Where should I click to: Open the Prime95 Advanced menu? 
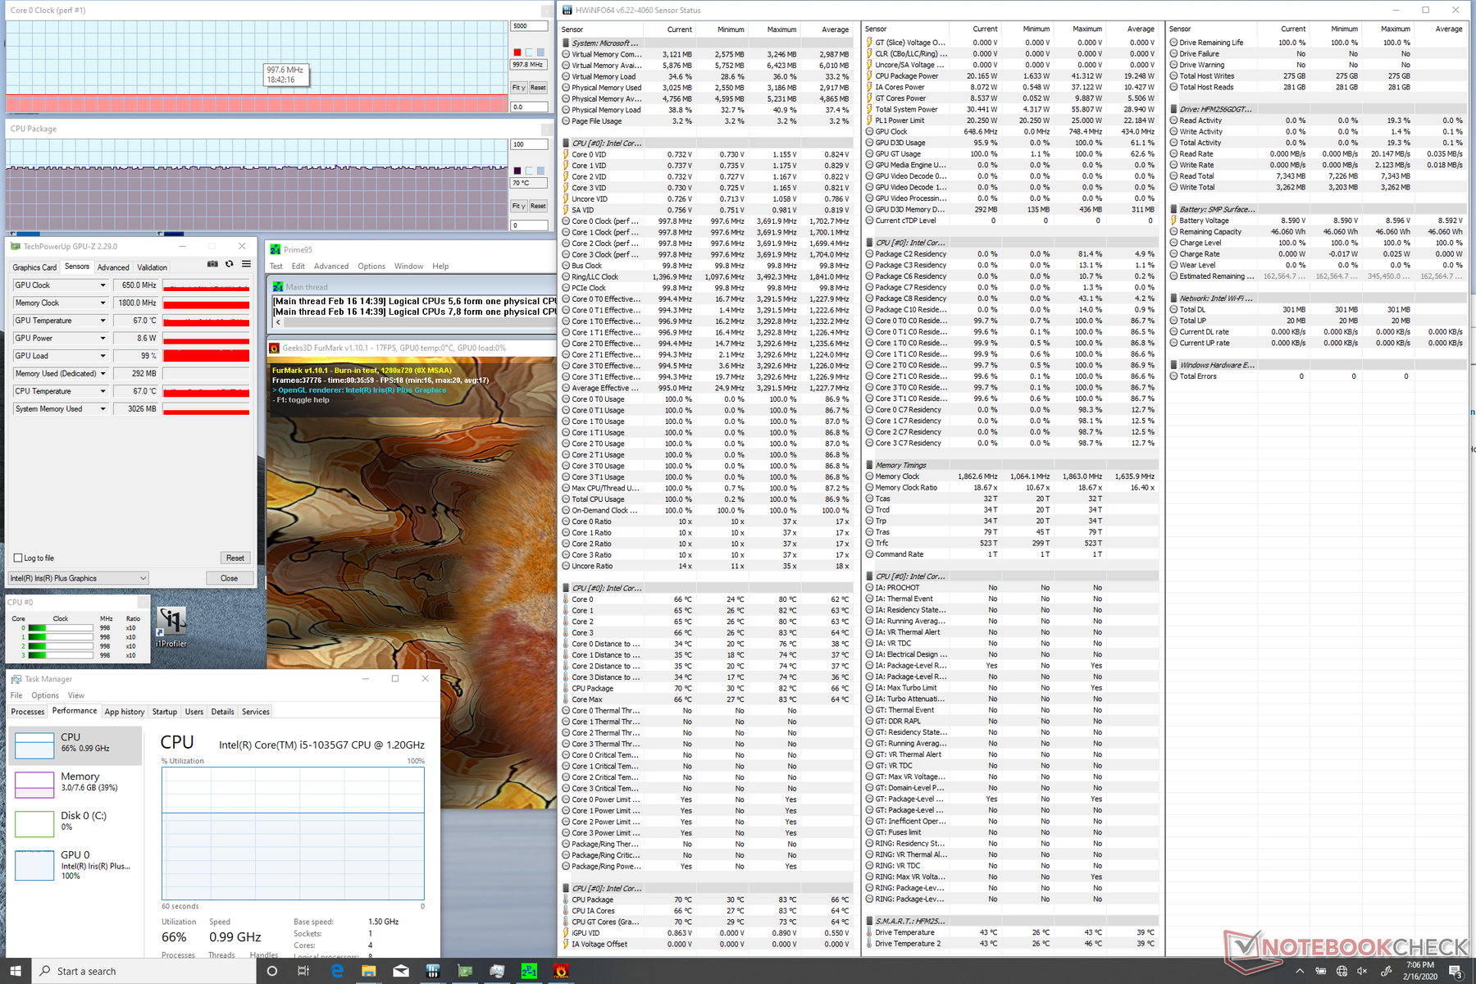(x=331, y=266)
